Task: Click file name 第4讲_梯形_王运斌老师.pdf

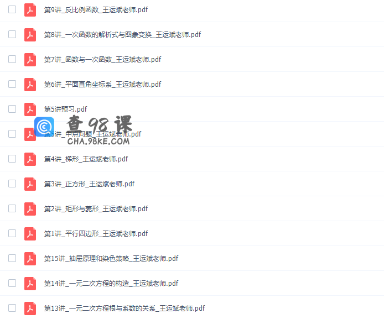Action: coord(86,159)
